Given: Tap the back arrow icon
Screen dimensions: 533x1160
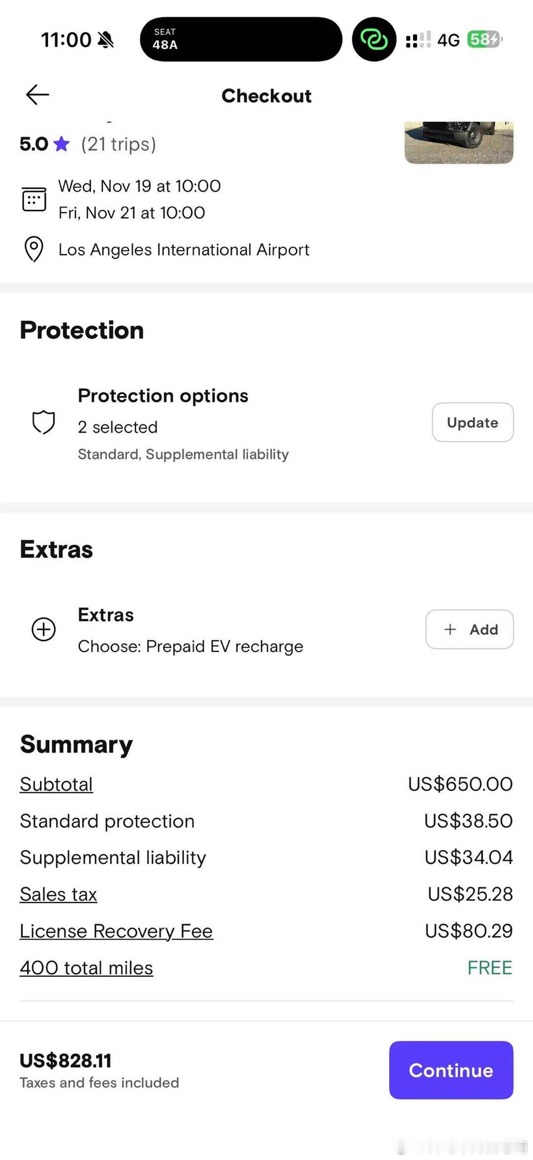Looking at the screenshot, I should pos(38,95).
